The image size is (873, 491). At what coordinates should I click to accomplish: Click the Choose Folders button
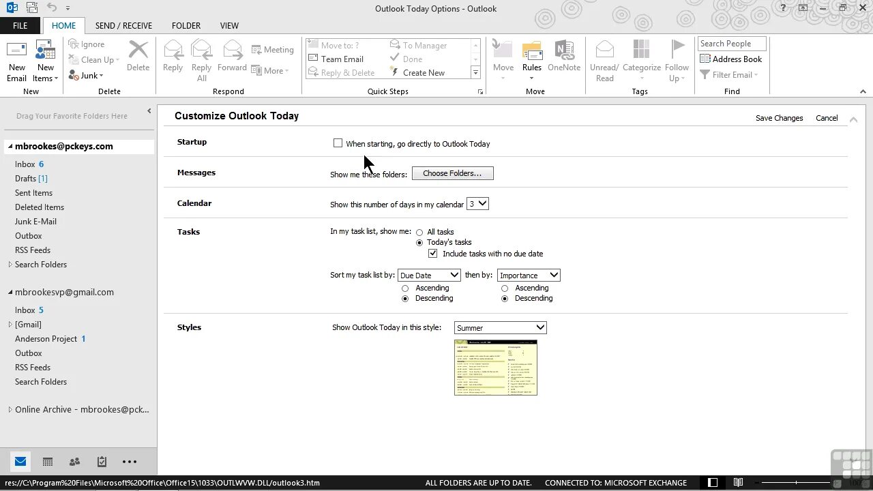tap(452, 174)
